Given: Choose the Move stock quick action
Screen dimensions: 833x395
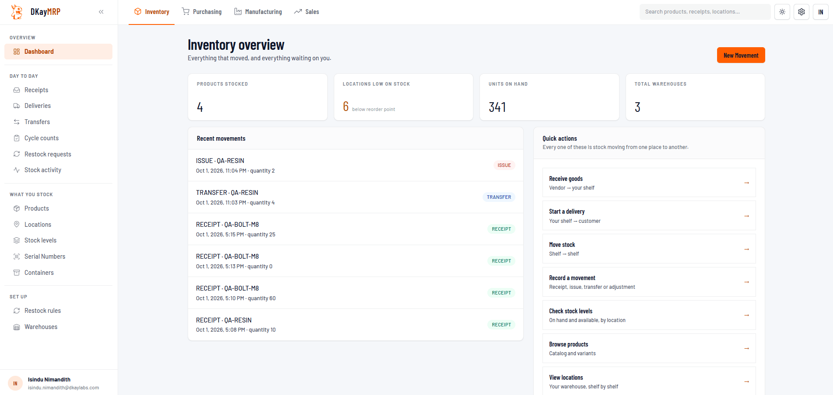Looking at the screenshot, I should coord(649,249).
